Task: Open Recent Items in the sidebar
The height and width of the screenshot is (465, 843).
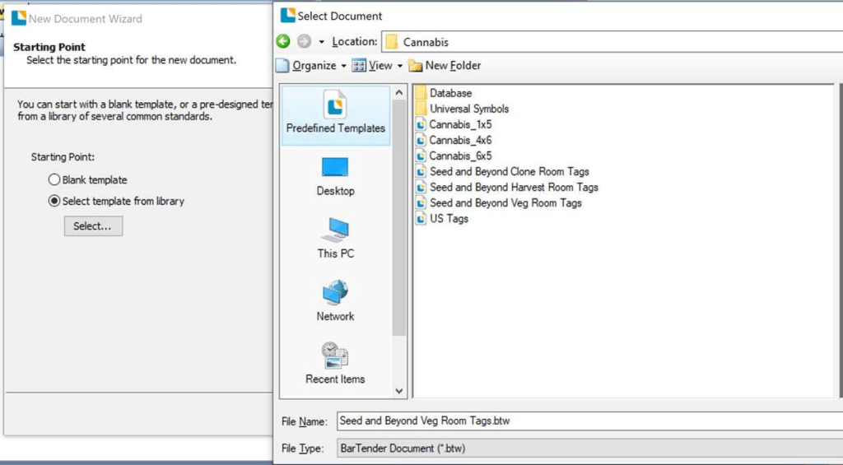Action: pos(336,364)
